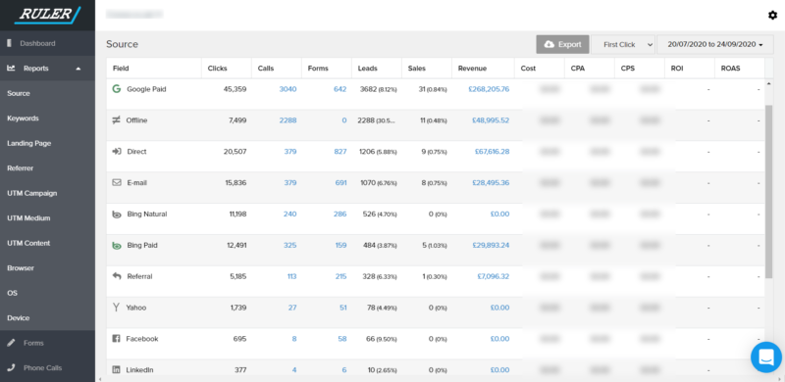Open the Source report
The image size is (785, 382).
coord(19,93)
